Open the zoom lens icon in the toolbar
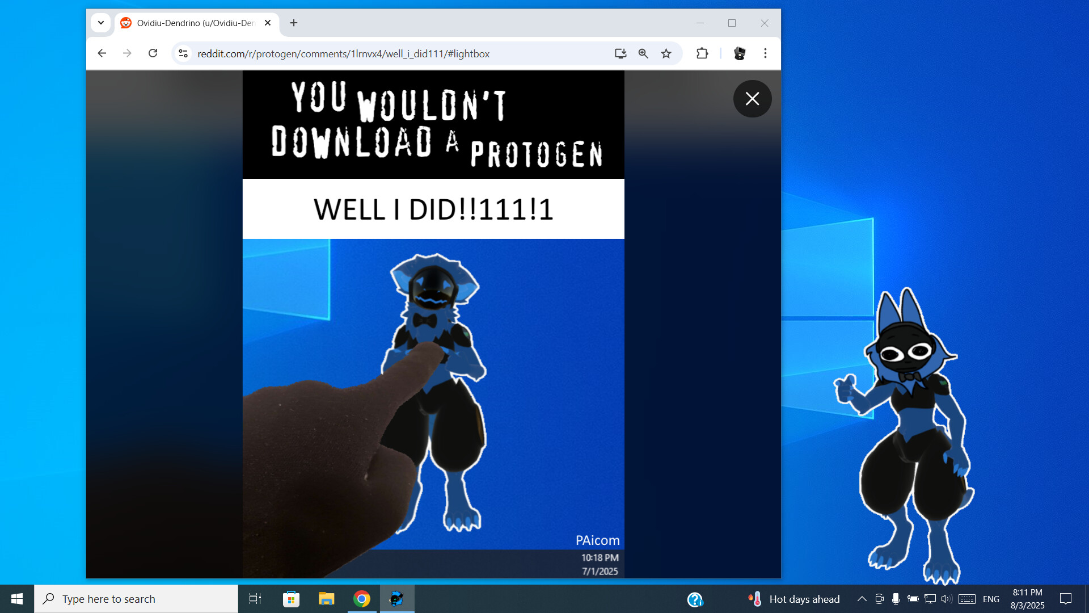The image size is (1089, 613). tap(643, 53)
